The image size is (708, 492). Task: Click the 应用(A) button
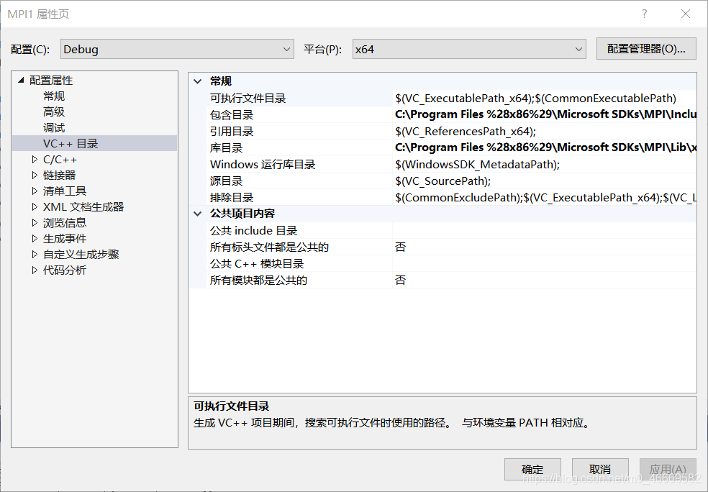pos(668,469)
